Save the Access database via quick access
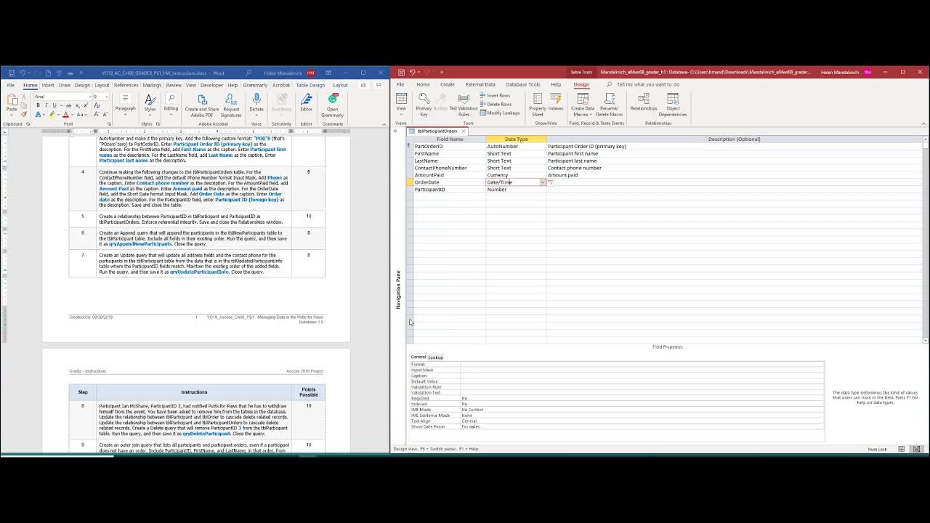Viewport: 930px width, 523px height. pos(400,72)
